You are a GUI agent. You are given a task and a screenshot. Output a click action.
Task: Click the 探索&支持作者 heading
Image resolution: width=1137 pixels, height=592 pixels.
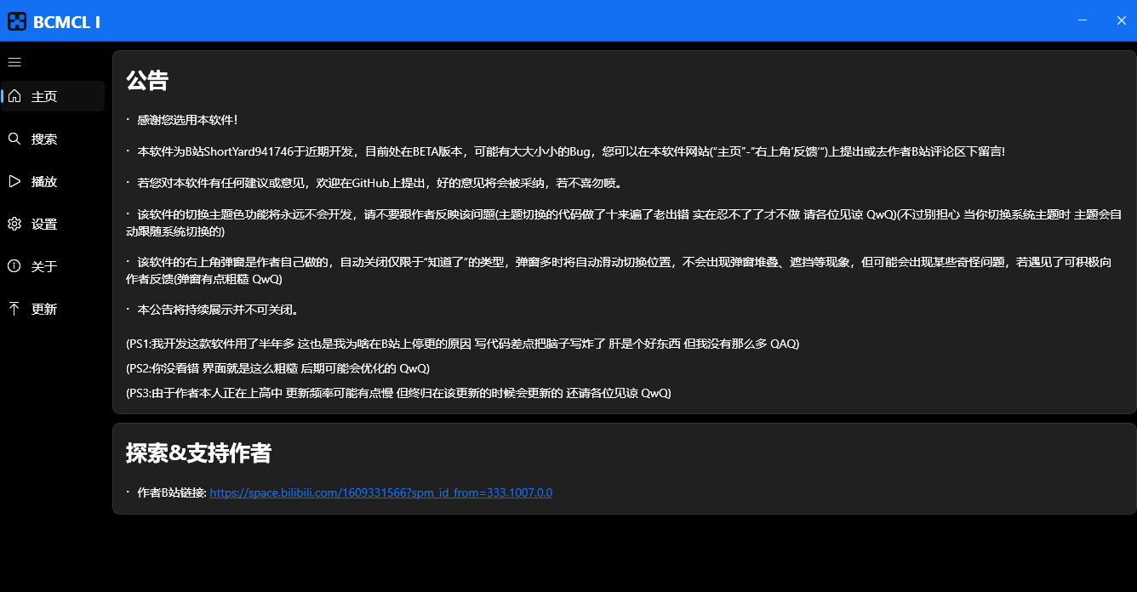point(199,453)
